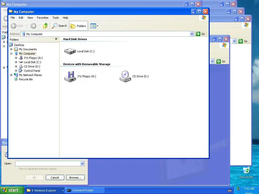Expand Local Disk (C:) tree node
This screenshot has width=259, height=194.
click(x=16, y=62)
